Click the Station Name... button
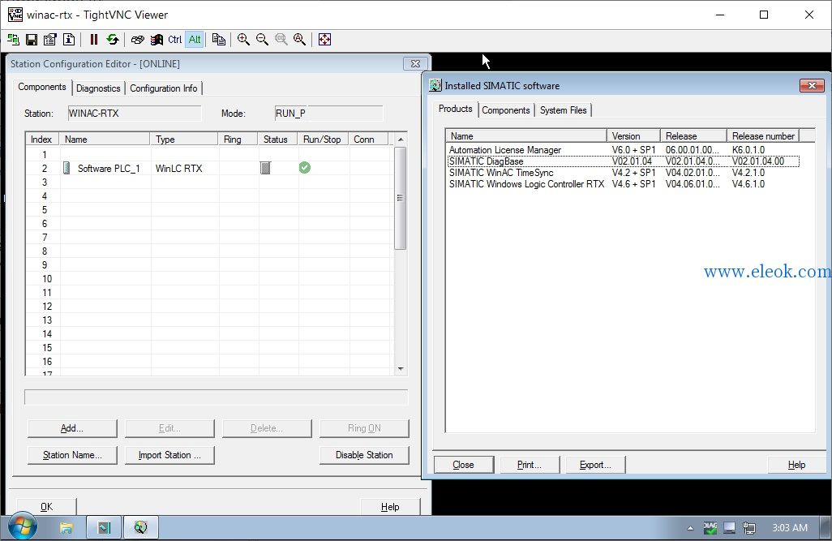 pyautogui.click(x=72, y=456)
